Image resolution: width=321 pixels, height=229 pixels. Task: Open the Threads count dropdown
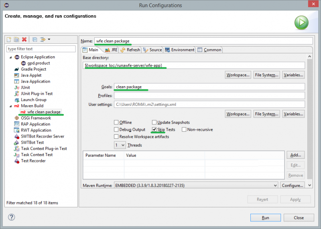tap(120, 145)
